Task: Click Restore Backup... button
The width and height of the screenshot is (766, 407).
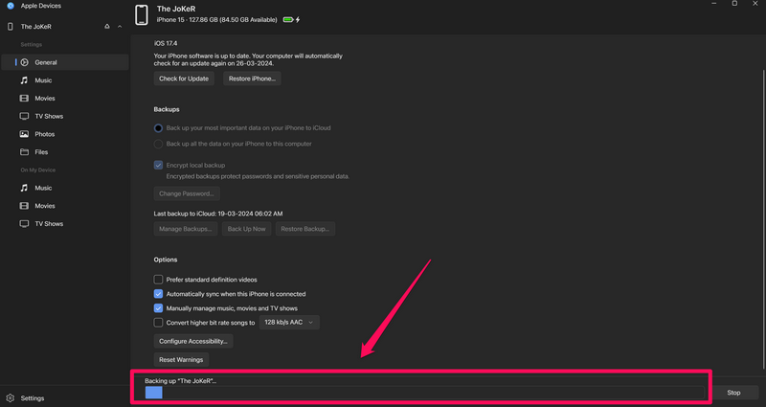Action: click(x=305, y=229)
